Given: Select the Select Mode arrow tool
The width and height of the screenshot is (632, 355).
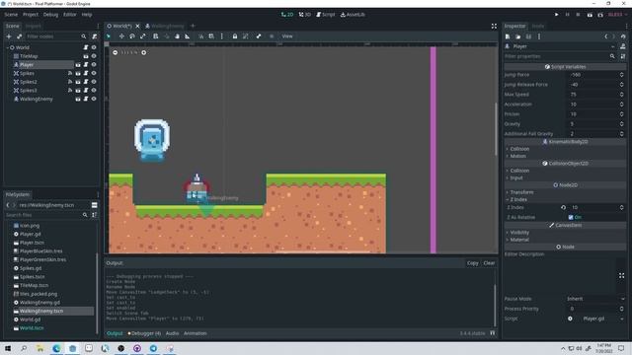Looking at the screenshot, I should point(109,36).
